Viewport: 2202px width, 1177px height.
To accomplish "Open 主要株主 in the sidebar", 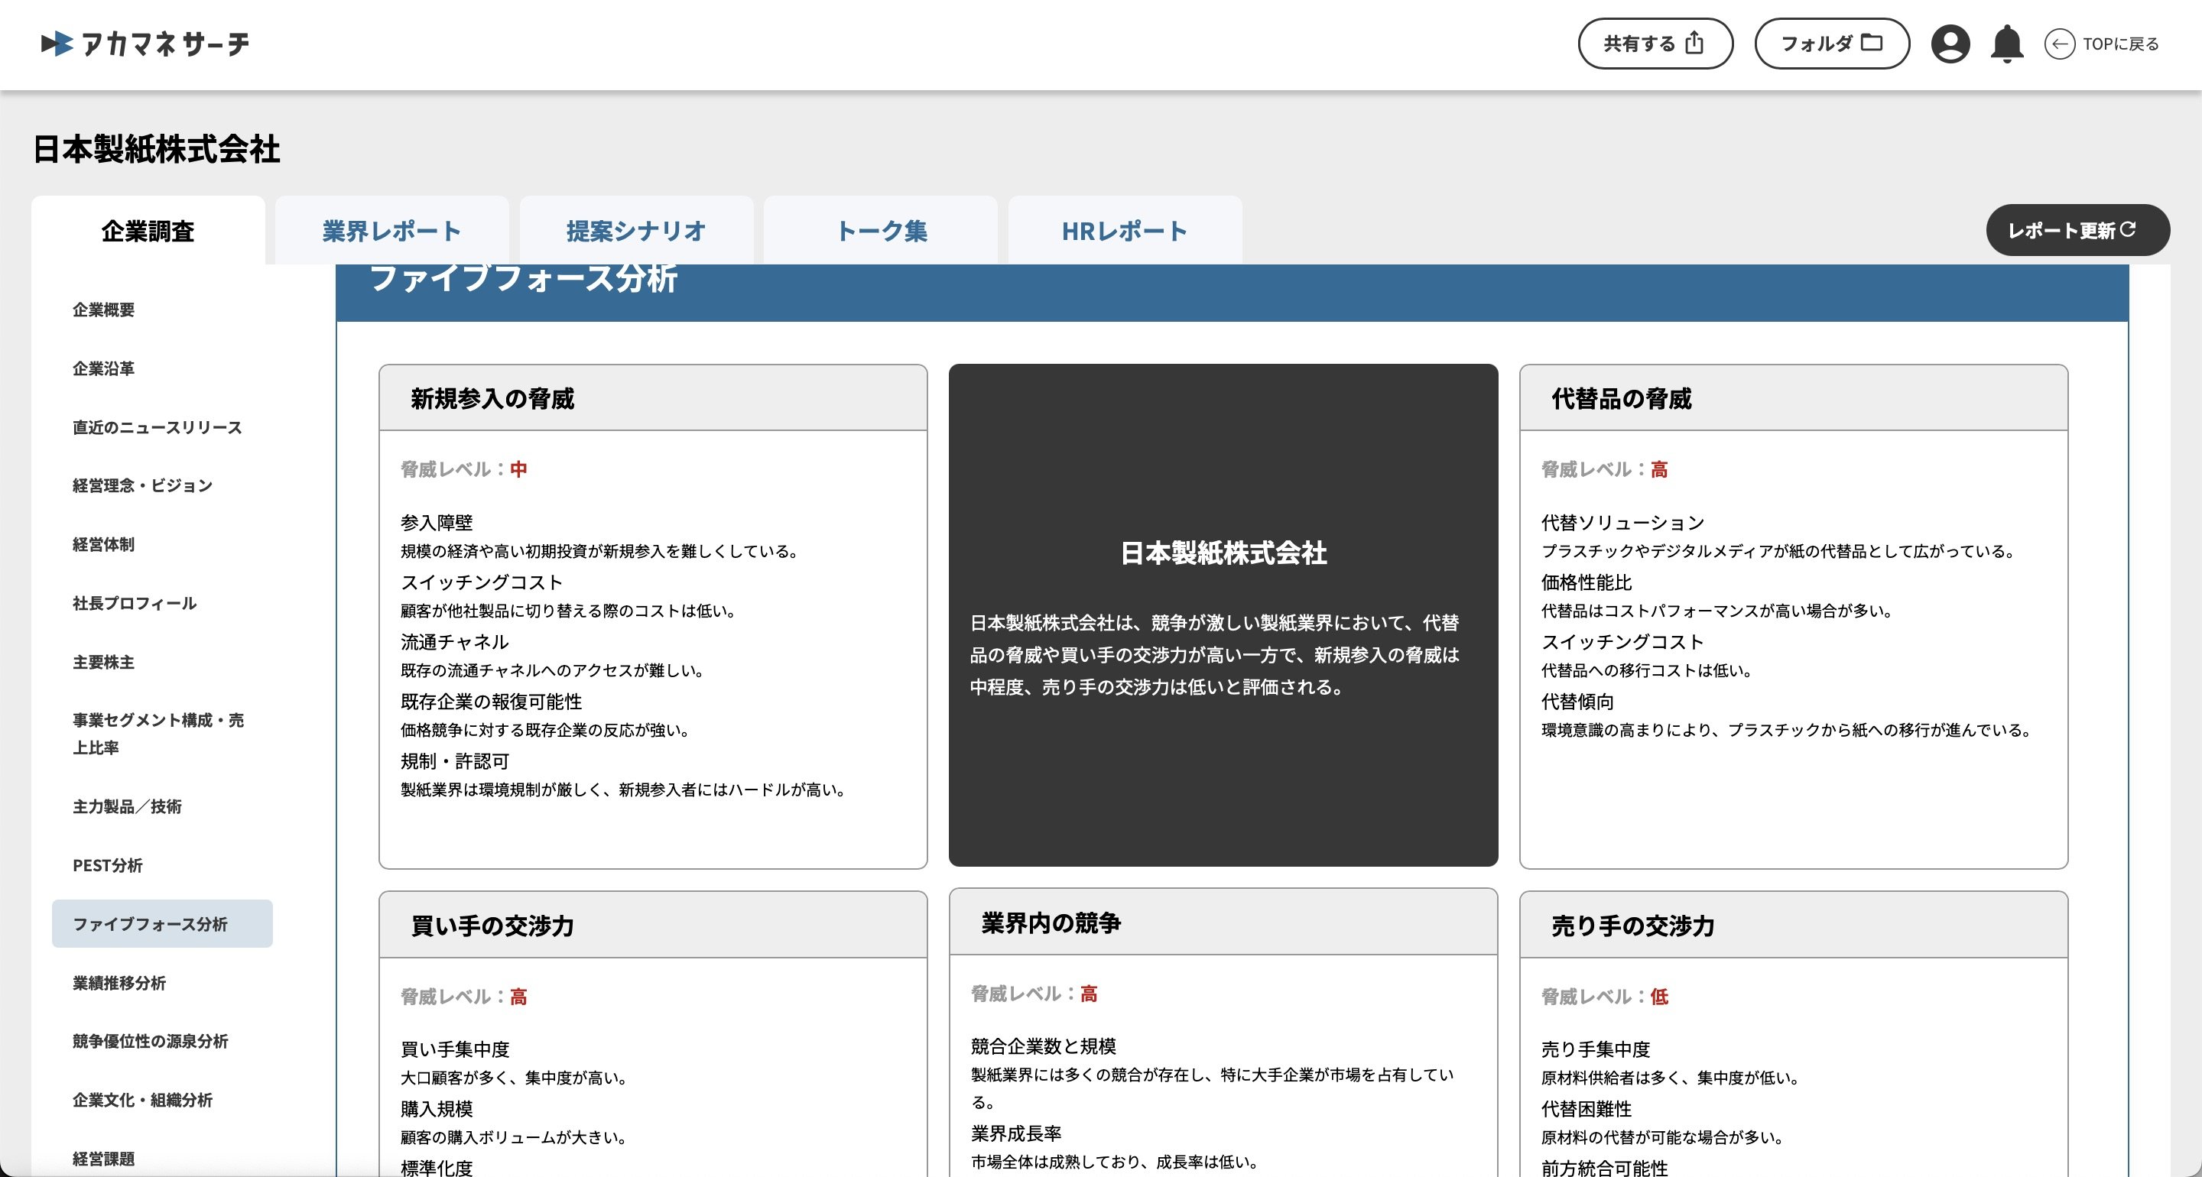I will [103, 663].
